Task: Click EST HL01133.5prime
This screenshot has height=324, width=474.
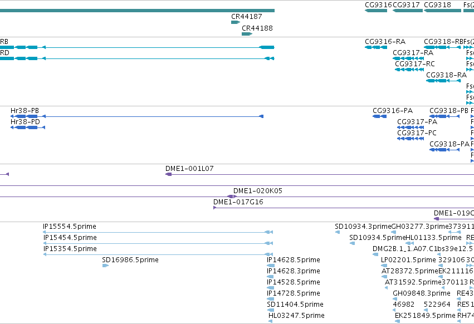Action: [x=433, y=238]
